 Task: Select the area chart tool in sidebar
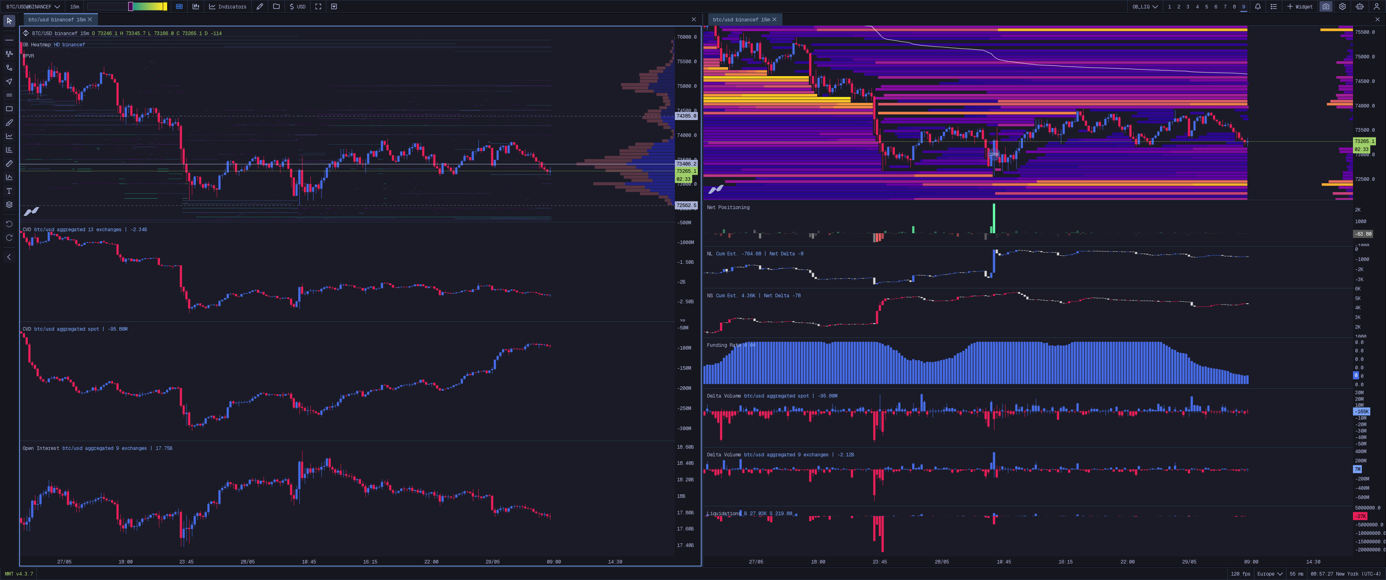9,177
